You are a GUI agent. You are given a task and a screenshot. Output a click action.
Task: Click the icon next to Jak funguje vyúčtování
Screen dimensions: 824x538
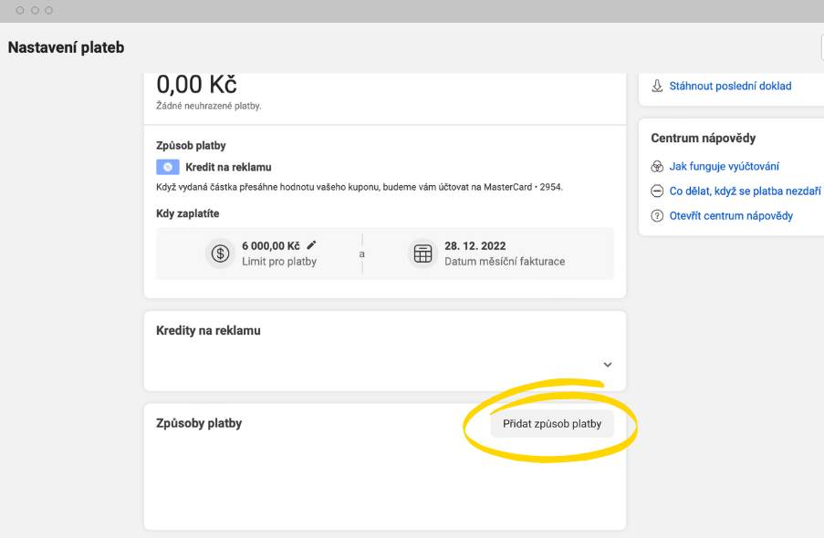click(x=657, y=167)
